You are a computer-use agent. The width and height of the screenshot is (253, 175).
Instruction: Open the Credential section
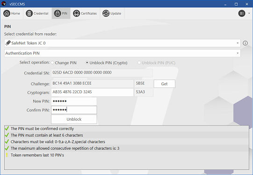pos(37,14)
